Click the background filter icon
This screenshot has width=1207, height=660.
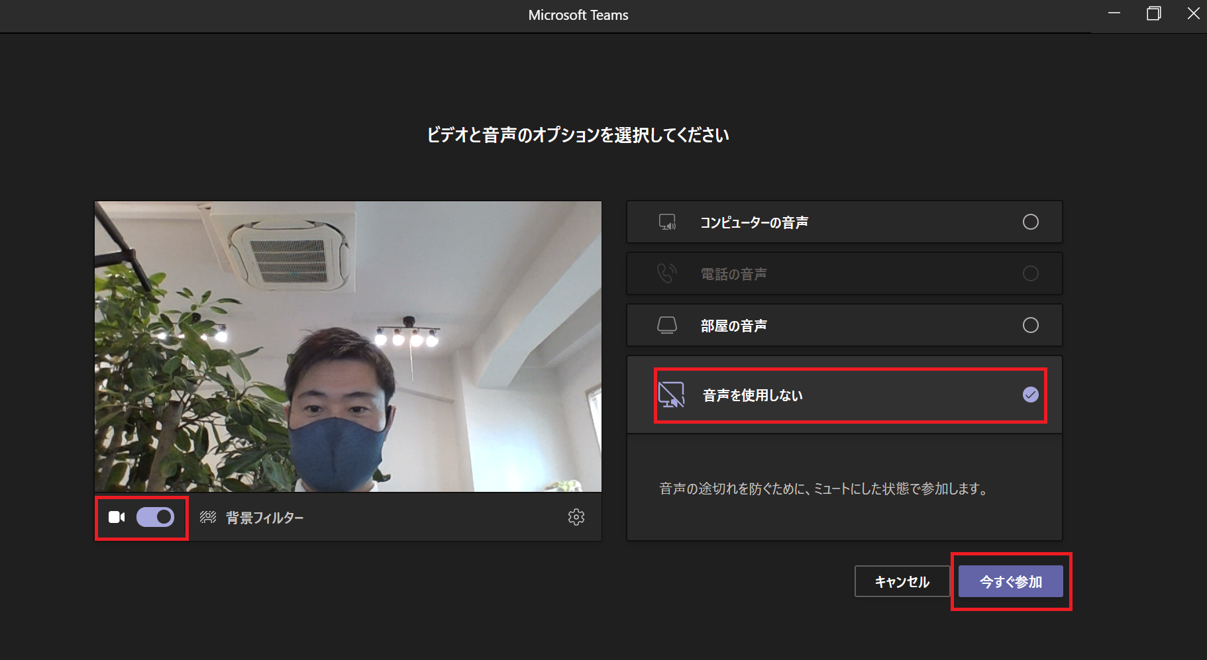[x=208, y=517]
